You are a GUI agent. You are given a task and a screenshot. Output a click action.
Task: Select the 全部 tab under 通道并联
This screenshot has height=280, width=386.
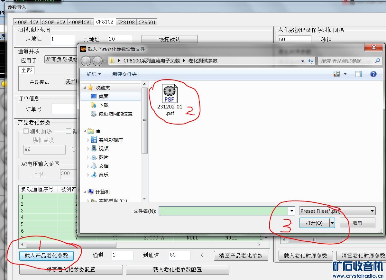click(27, 70)
